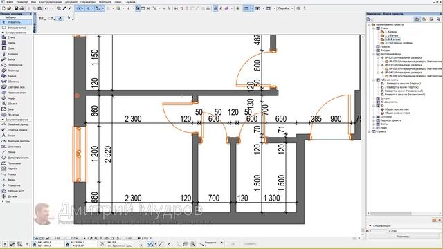Select the Морф (Morph) tool
Screen dimensions: 443x249
tap(16, 98)
